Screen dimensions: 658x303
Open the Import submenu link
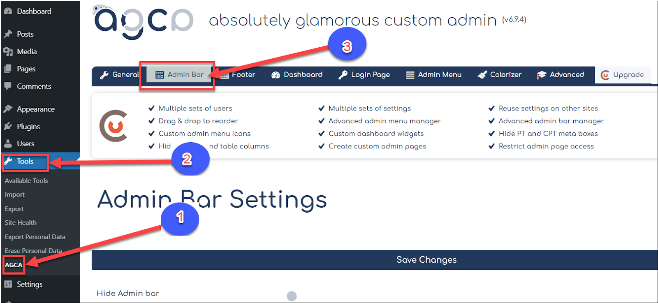coord(15,194)
